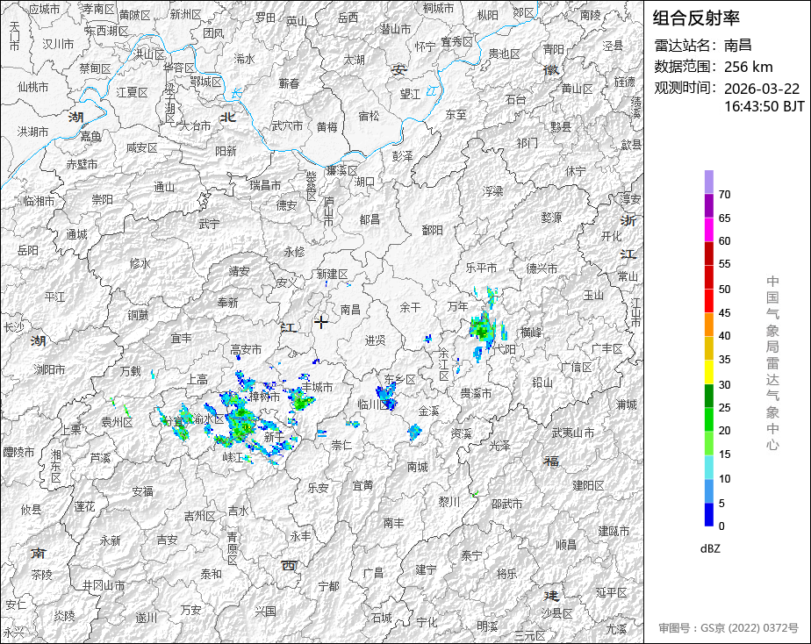Click the '45' legend scale value
Viewport: 811px width, 644px height.
tap(724, 312)
